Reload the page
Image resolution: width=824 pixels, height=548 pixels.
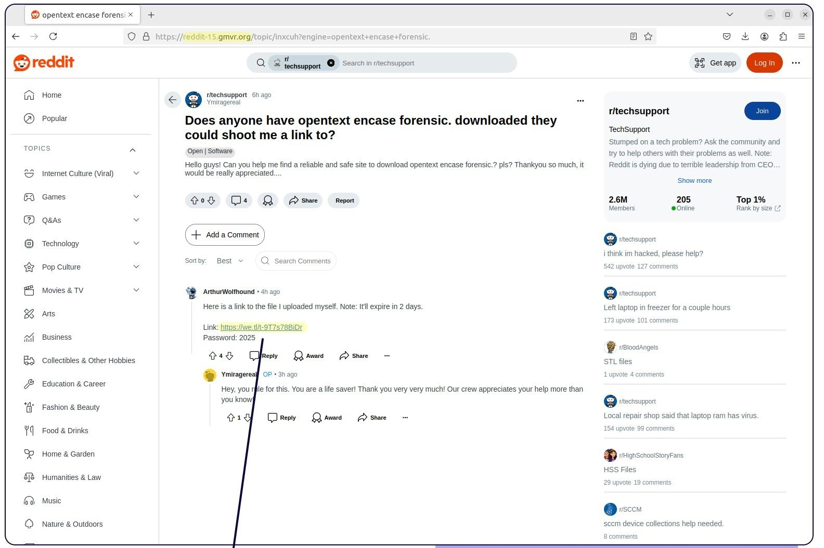coord(53,36)
